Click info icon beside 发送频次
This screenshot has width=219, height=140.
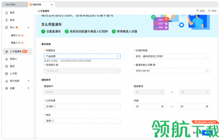(57, 65)
